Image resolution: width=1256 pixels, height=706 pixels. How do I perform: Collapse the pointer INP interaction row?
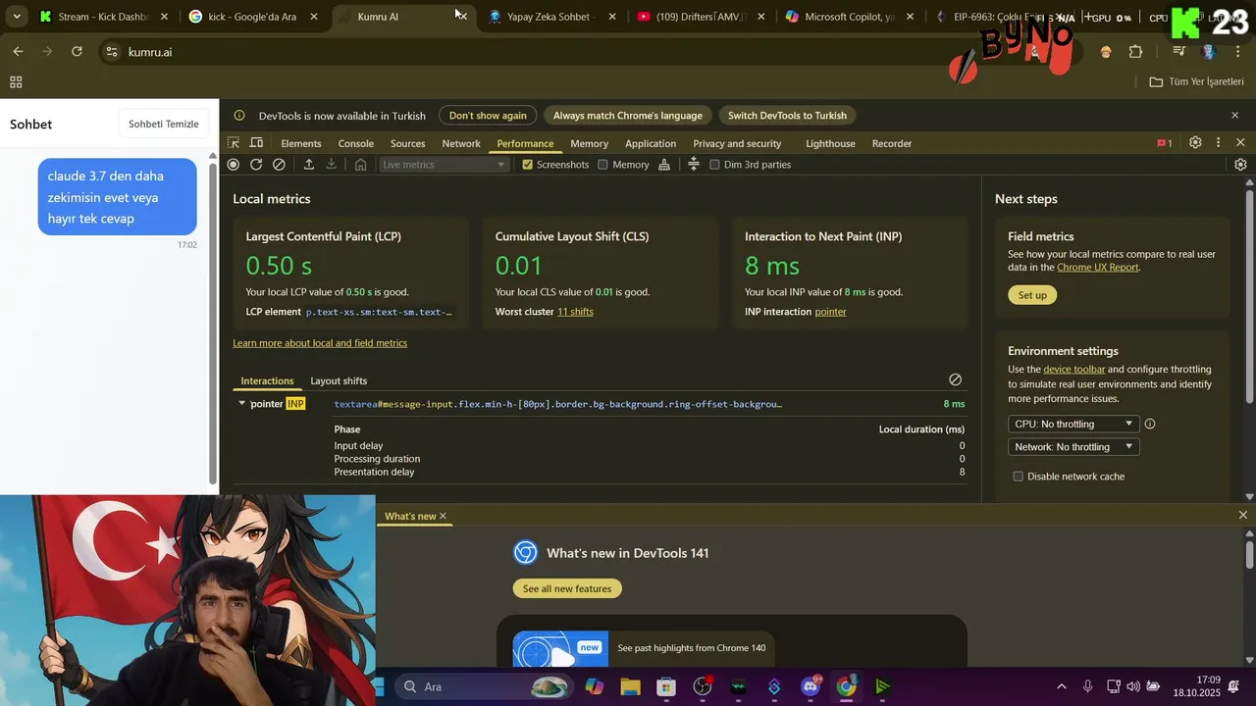point(241,403)
